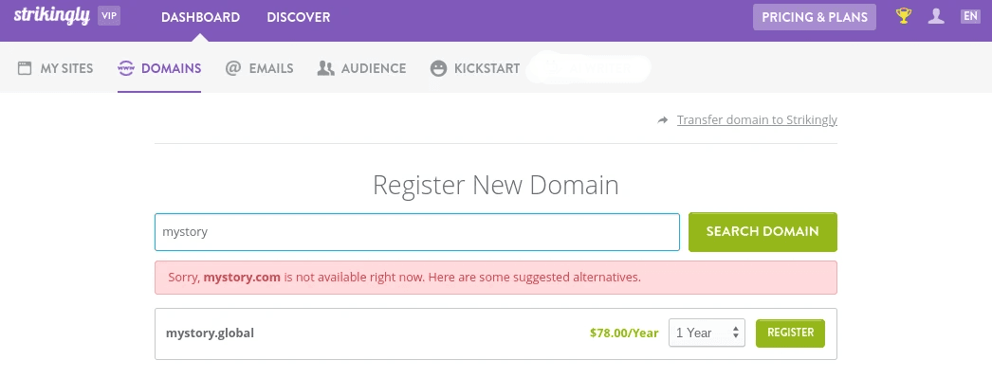992x378 pixels.
Task: Click the Strikingly logo
Action: point(52,16)
